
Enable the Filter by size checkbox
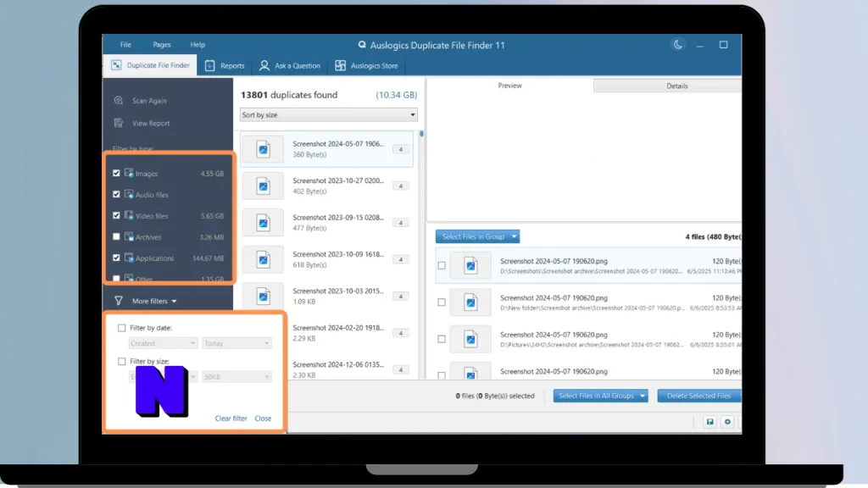point(122,361)
